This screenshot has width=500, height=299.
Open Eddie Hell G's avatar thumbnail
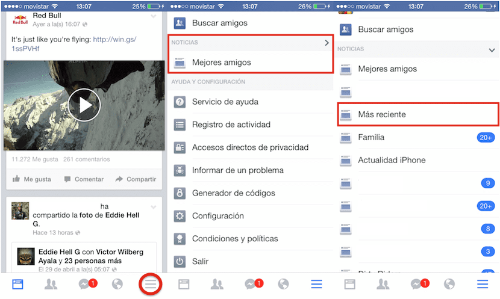click(26, 256)
